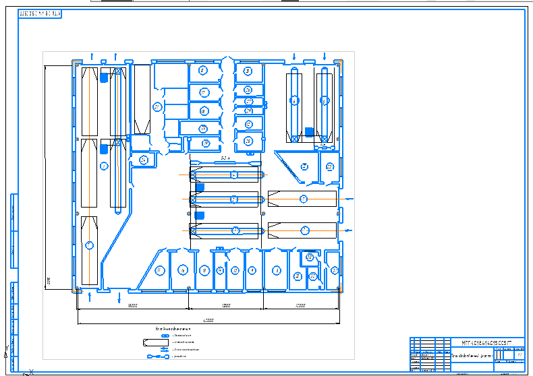
Task: Select the blue square in top-left bay
Action: [104, 78]
